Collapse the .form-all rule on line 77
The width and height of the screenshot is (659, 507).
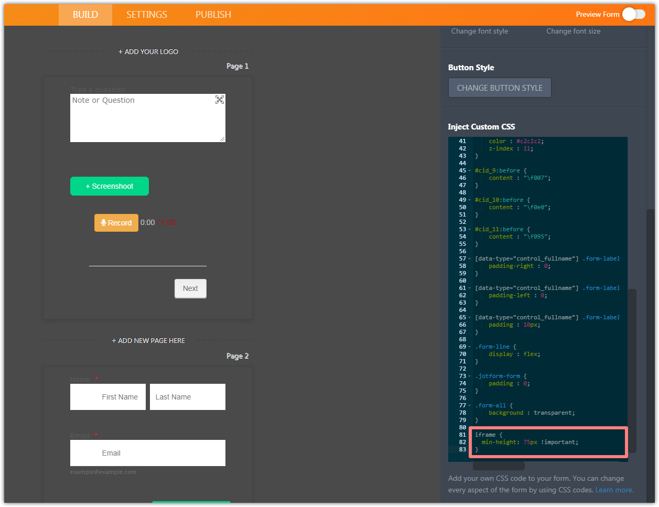coord(470,405)
